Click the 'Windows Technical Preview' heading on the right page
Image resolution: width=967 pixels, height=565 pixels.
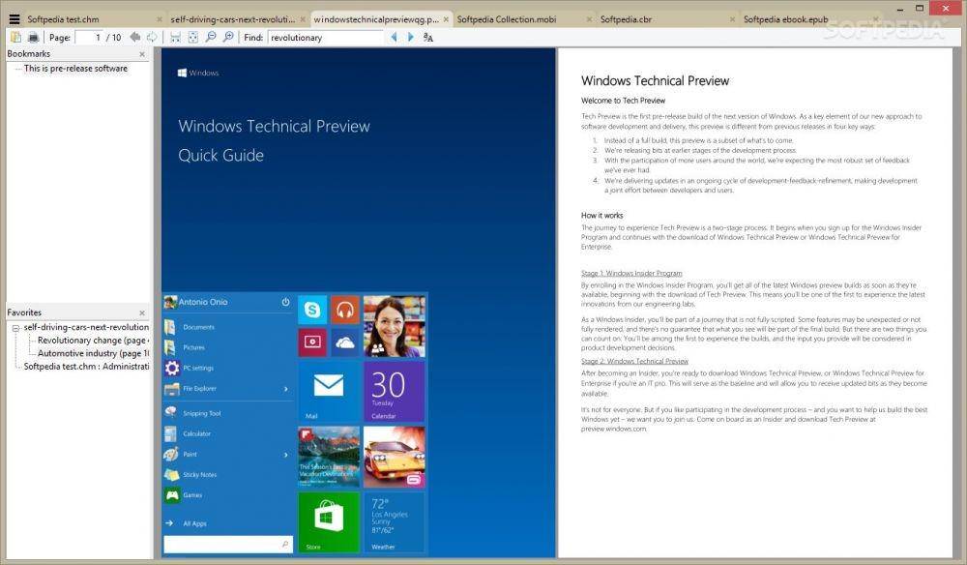pyautogui.click(x=655, y=81)
